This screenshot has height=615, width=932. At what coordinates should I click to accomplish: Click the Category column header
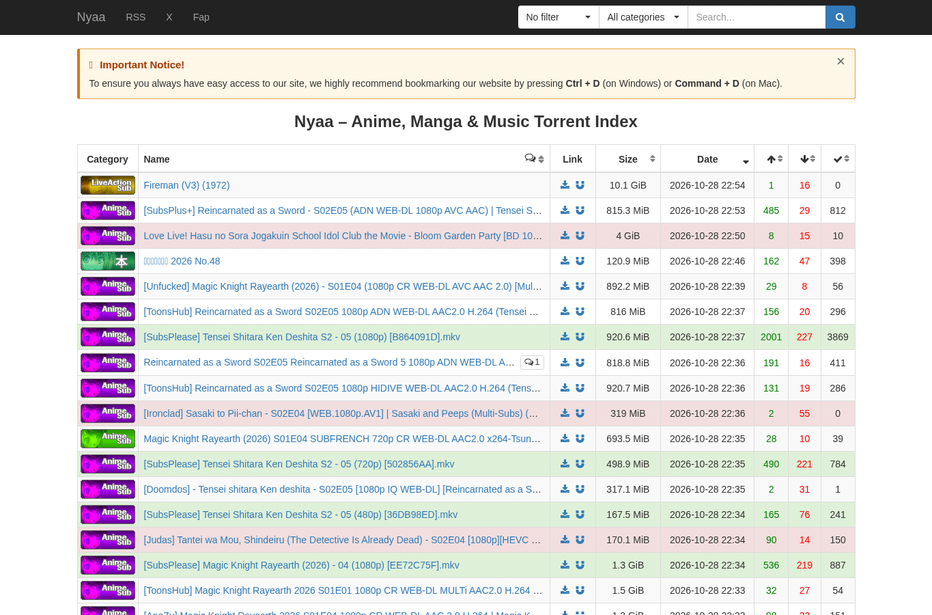coord(107,159)
